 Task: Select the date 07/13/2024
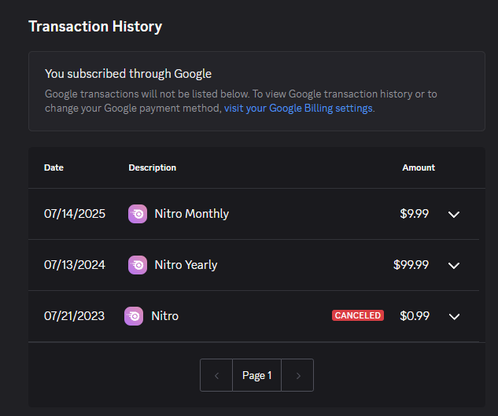pos(75,265)
